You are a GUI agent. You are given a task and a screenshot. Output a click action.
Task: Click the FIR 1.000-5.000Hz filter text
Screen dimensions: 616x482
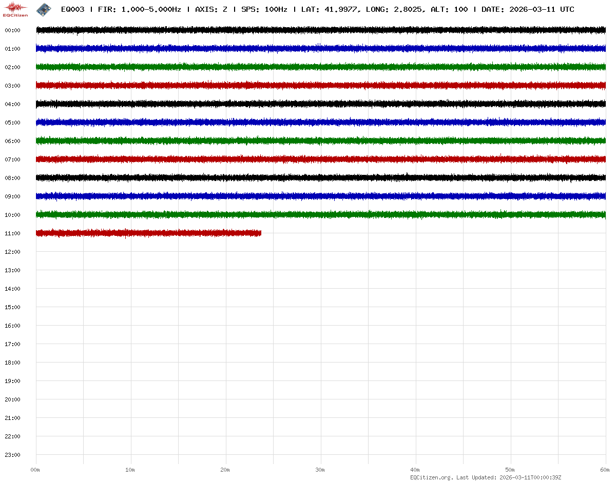[139, 10]
